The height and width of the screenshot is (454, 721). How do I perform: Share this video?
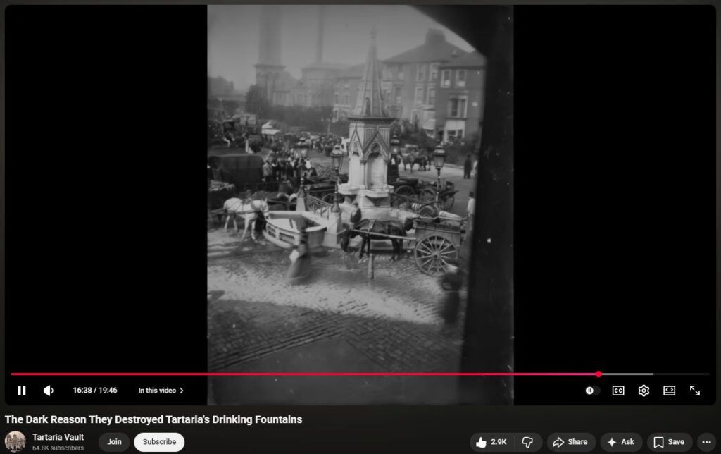pos(570,442)
